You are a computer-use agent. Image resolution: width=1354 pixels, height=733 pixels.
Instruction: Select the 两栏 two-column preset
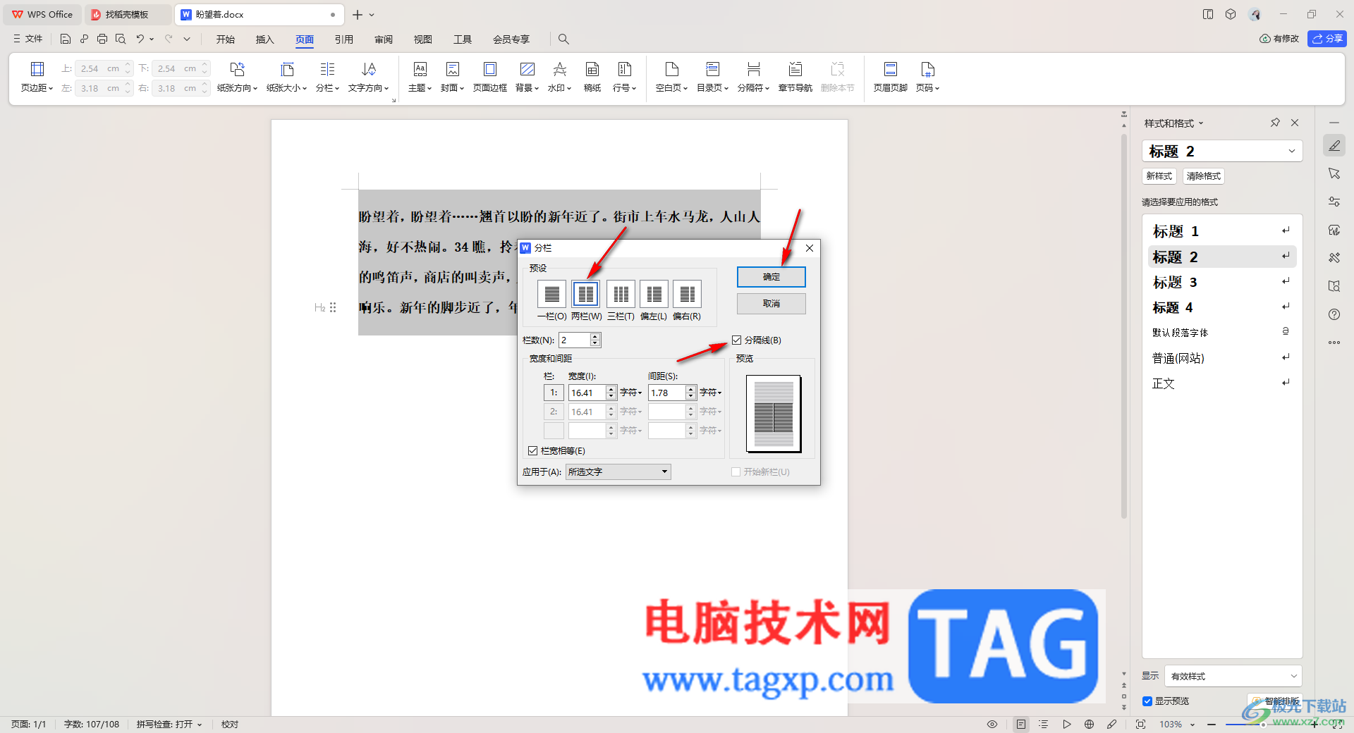click(585, 294)
